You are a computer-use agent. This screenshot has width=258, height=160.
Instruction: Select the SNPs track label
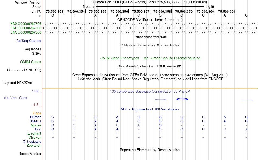coord(37,54)
